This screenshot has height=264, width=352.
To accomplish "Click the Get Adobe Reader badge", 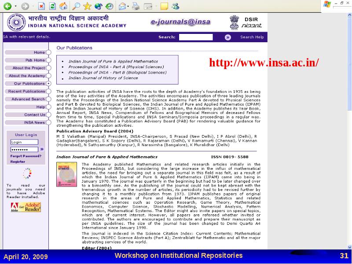I will pos(26,207).
